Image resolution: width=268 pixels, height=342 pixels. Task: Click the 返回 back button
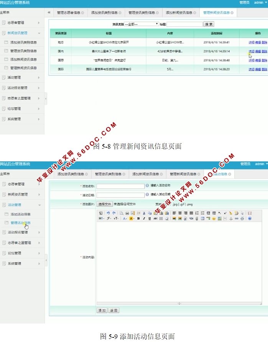click(x=113, y=310)
